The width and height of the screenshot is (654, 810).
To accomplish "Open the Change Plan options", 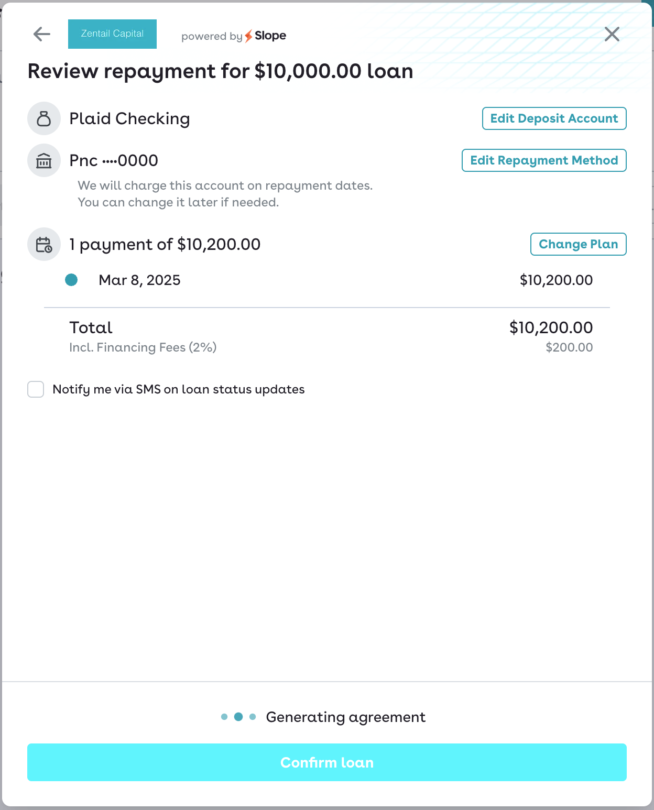I will coord(578,244).
